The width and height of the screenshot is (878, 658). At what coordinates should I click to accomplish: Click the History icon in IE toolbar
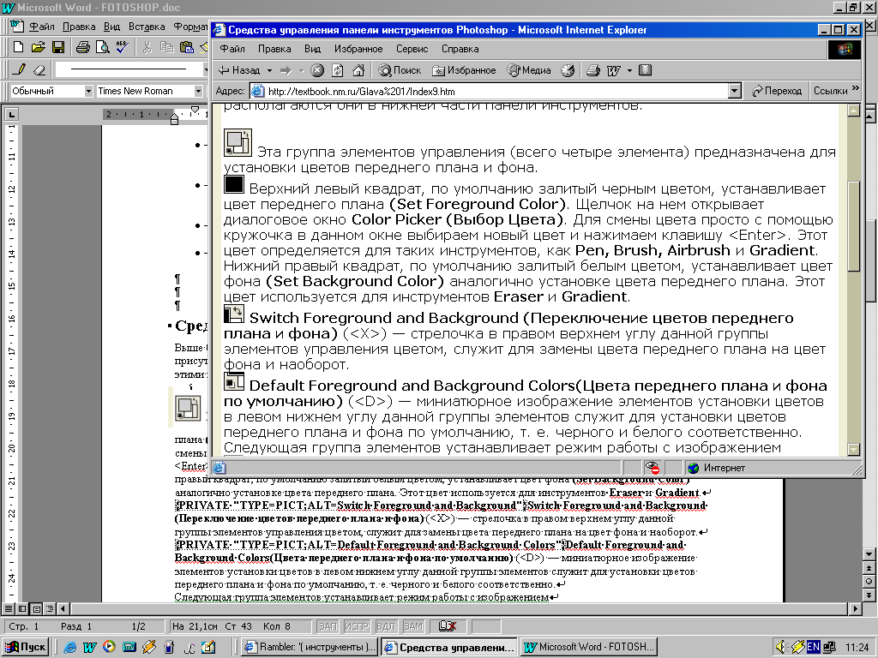568,70
